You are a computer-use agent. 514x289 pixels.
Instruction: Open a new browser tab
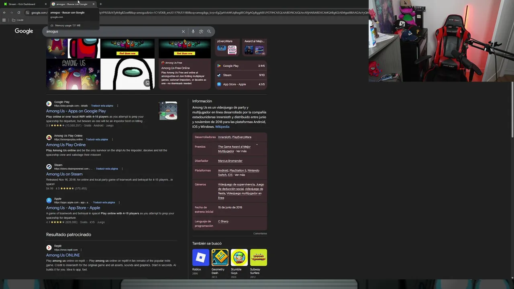click(101, 4)
